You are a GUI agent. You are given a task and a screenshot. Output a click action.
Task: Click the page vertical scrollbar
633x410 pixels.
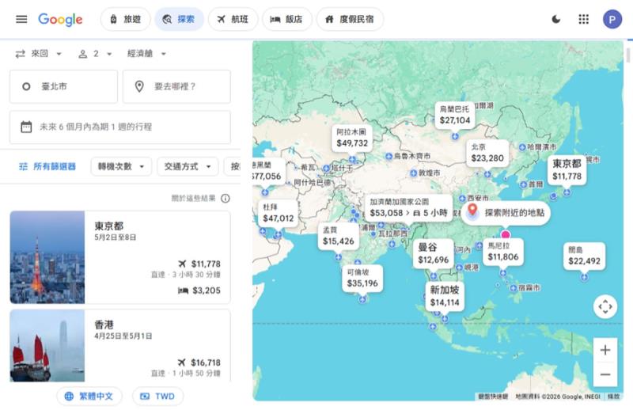coord(628,55)
